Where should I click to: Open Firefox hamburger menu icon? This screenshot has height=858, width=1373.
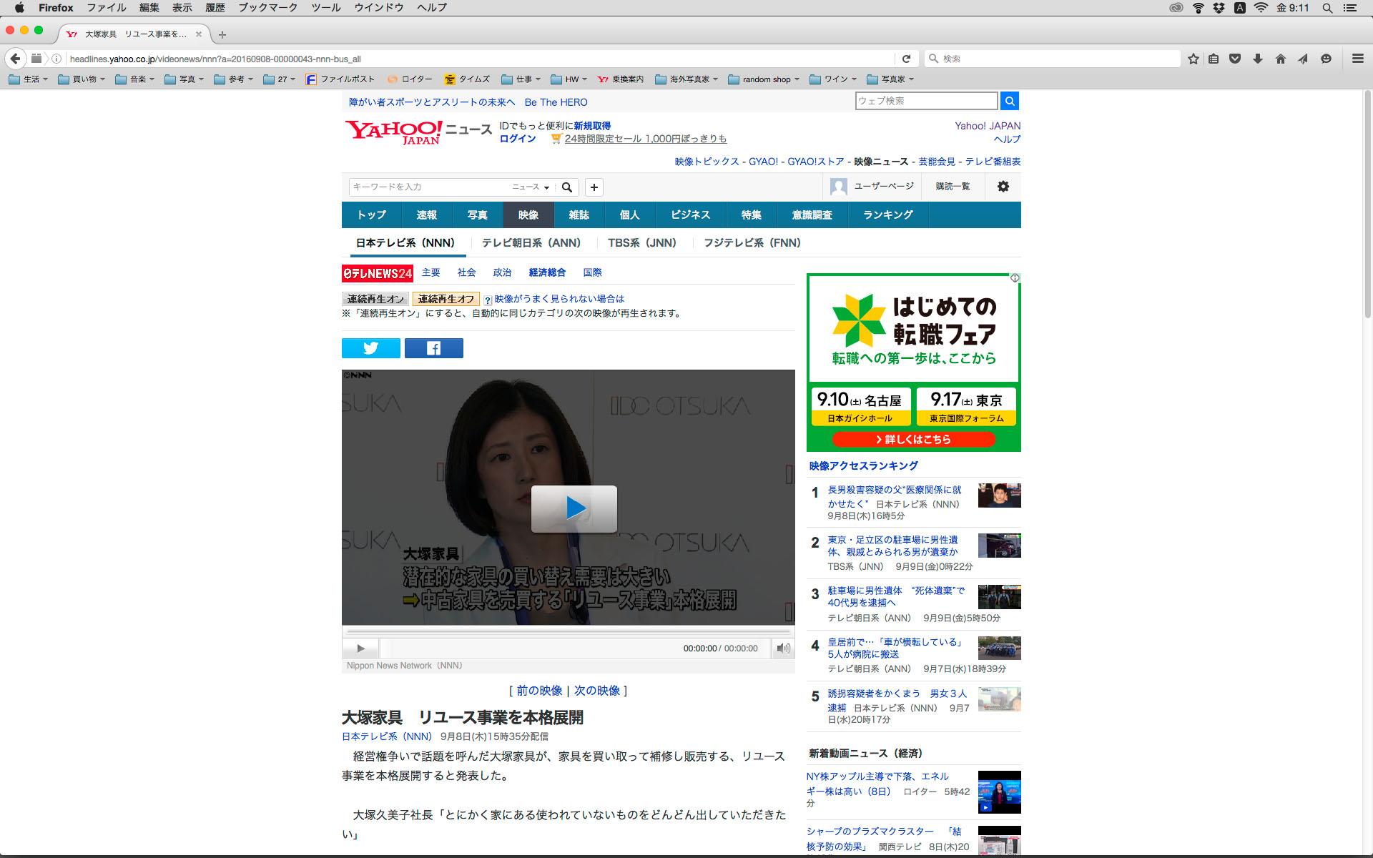(1357, 59)
